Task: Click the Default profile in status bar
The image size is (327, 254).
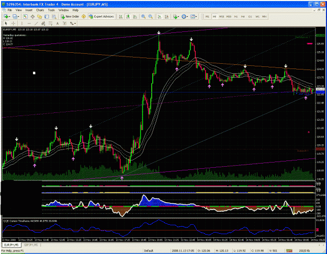Action: pos(149,251)
